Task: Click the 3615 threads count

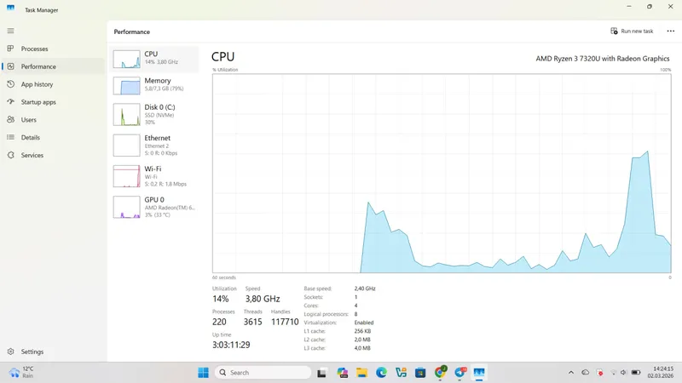Action: (x=252, y=322)
